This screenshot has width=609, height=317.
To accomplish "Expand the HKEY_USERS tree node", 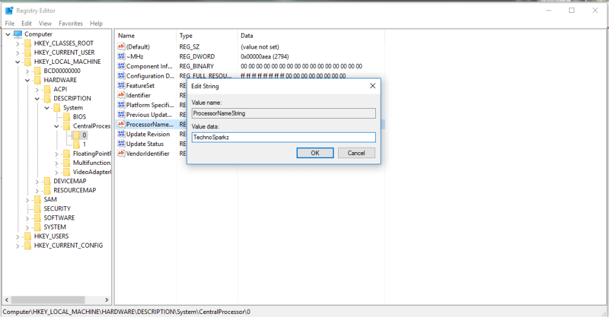I will (18, 236).
